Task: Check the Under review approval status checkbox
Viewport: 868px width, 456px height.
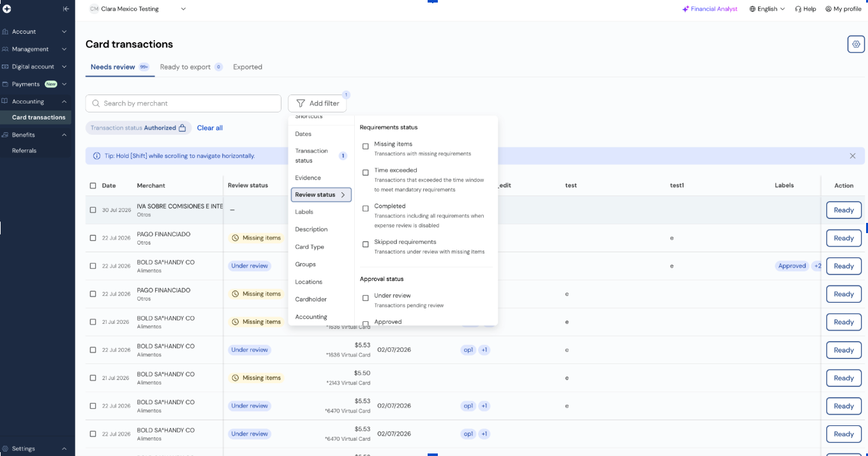Action: tap(366, 298)
